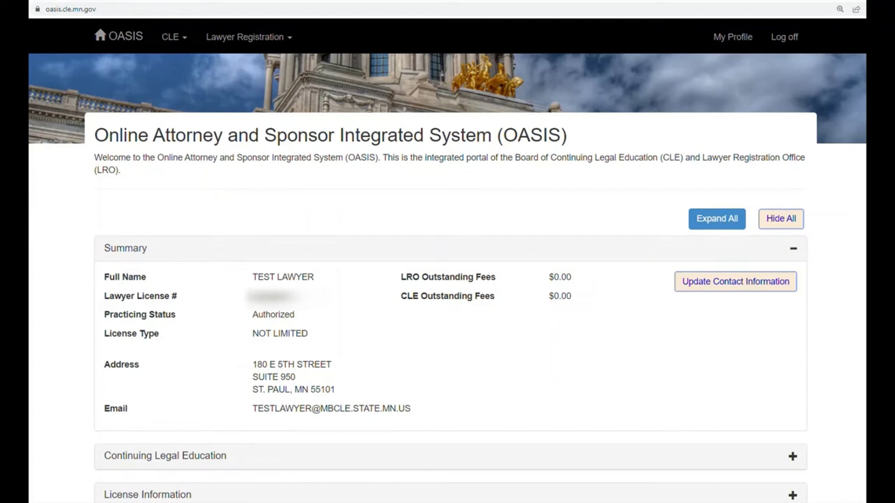Select the TEST LAWYER full name value
This screenshot has width=895, height=503.
[283, 277]
